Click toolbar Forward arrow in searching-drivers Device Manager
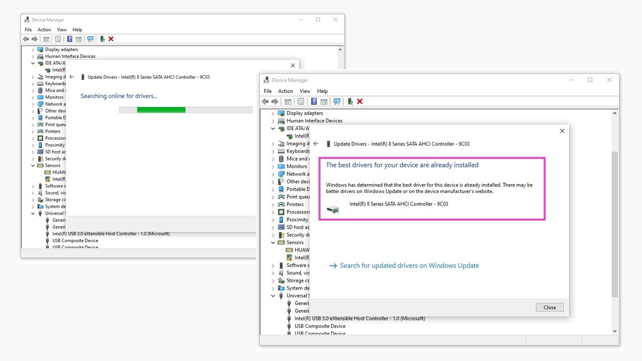 [35, 39]
